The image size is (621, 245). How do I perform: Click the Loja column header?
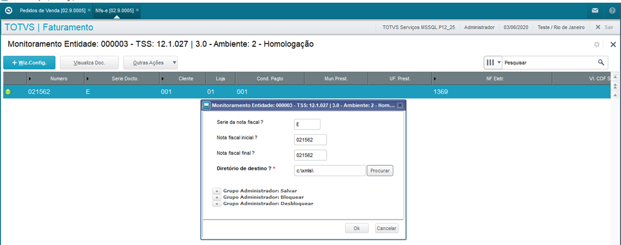[221, 79]
